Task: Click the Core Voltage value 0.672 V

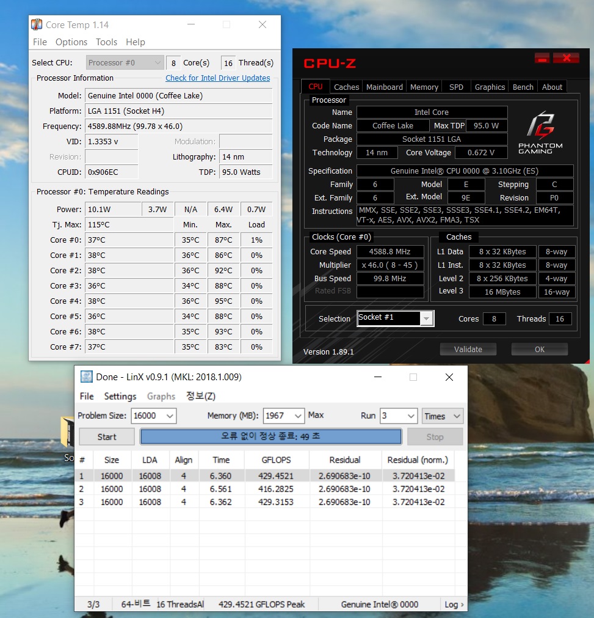Action: (x=481, y=153)
